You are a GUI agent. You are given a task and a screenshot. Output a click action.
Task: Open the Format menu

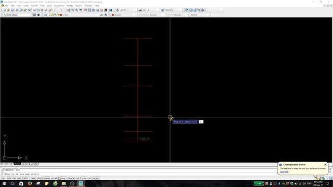[x=34, y=6]
